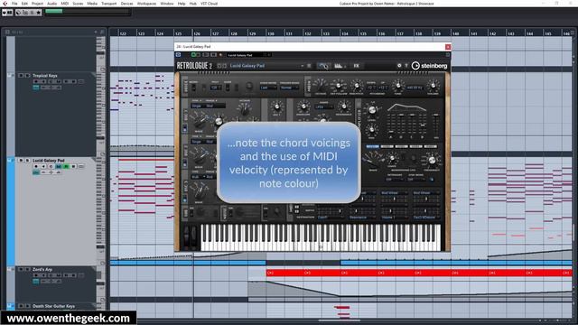Viewport: 578px width, 325px height.
Task: Click the Retrologue main Volume knob
Action: [433, 87]
